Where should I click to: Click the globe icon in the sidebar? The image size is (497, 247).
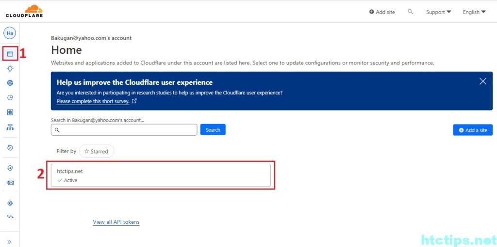pyautogui.click(x=10, y=83)
